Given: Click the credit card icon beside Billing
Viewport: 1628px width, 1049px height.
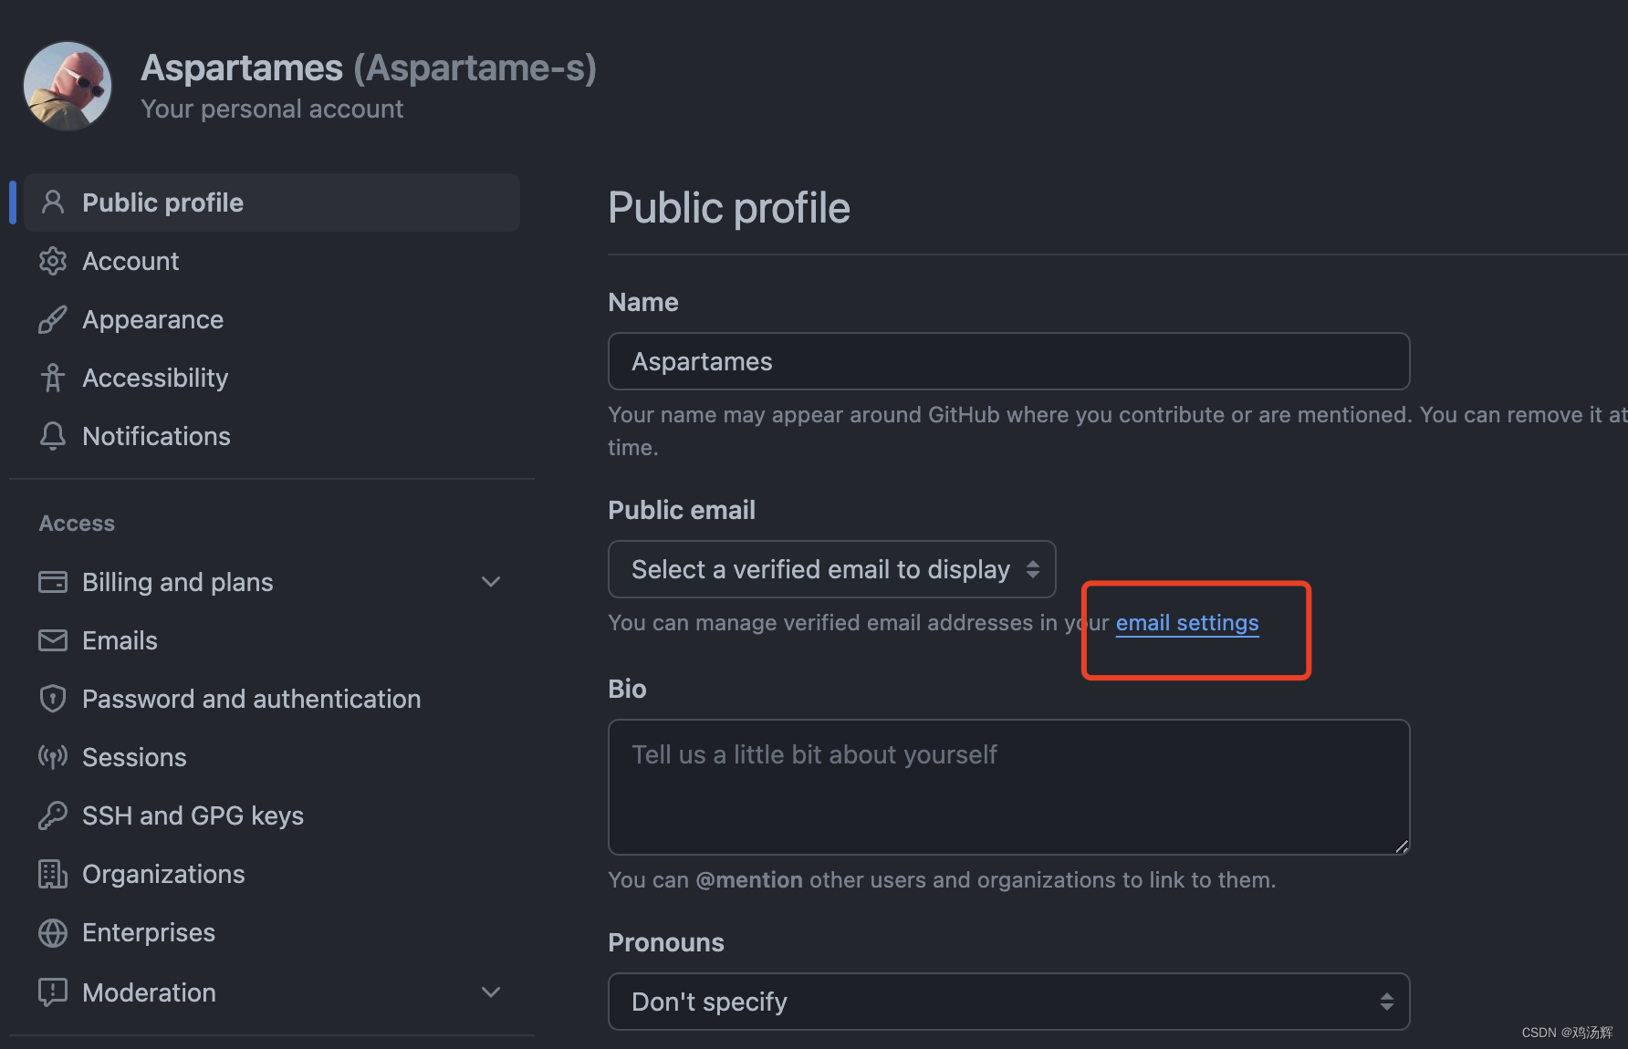Looking at the screenshot, I should (53, 582).
